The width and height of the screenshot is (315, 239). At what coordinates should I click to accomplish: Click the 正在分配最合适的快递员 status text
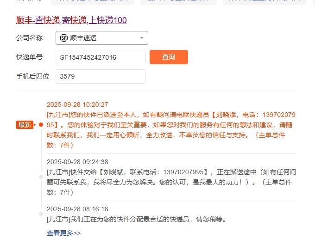tap(137, 219)
